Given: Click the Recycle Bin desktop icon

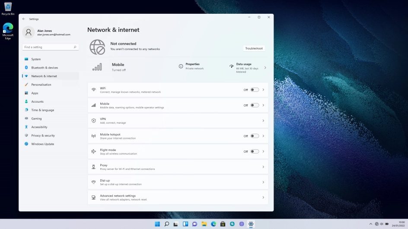Looking at the screenshot, I should [8, 8].
